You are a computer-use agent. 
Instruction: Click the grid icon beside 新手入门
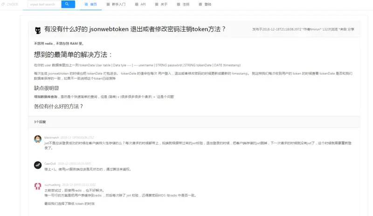[108, 4]
